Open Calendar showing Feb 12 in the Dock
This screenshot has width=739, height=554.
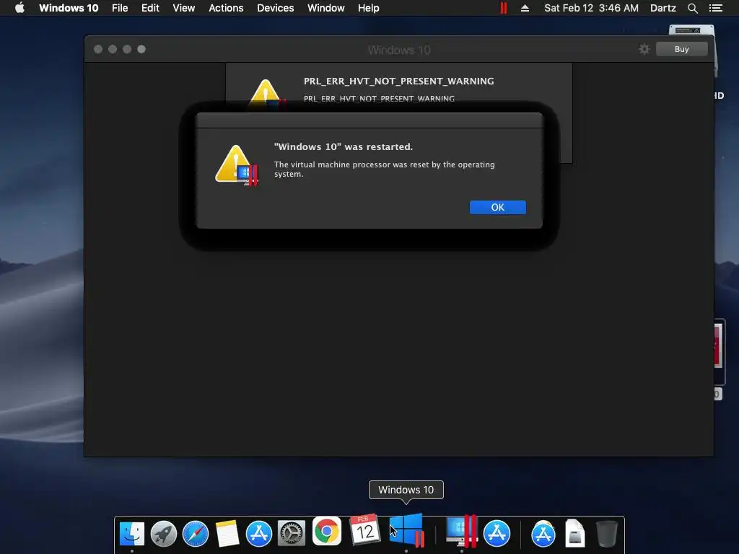(364, 529)
